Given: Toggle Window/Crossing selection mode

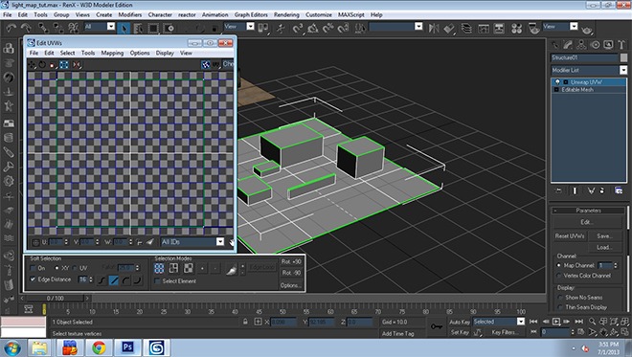Looking at the screenshot, I should 169,28.
